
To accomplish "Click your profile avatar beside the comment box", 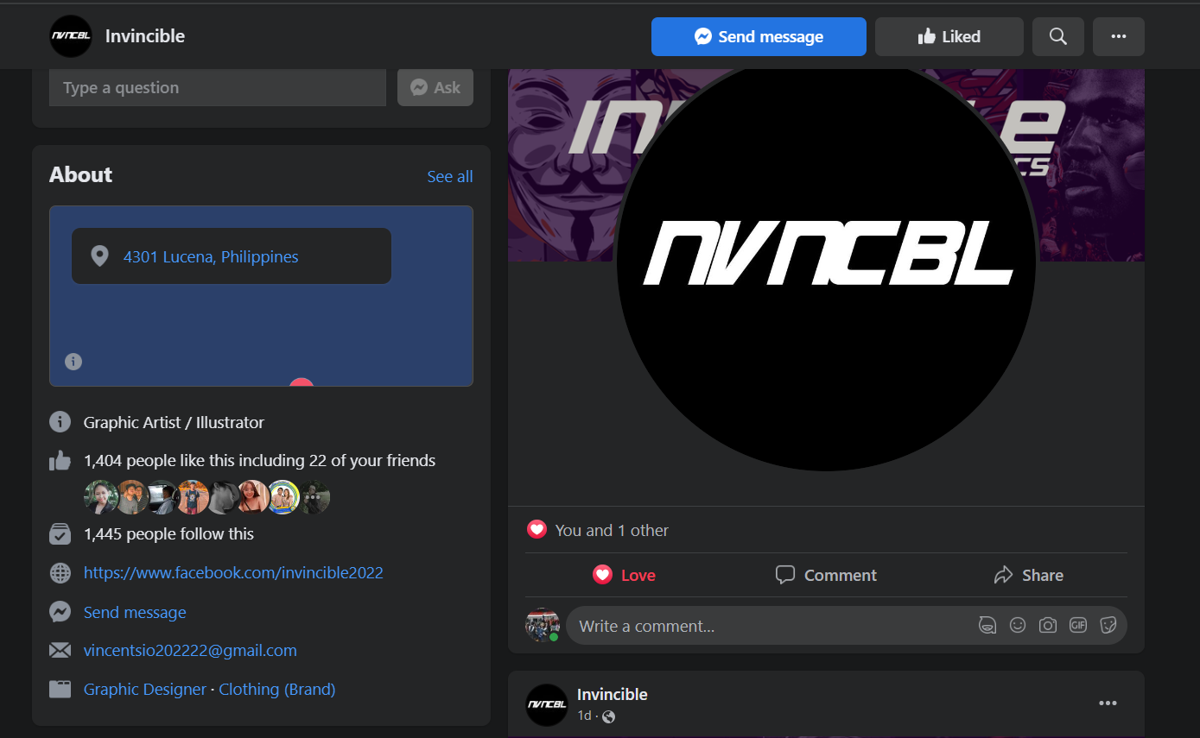I will click(x=543, y=625).
